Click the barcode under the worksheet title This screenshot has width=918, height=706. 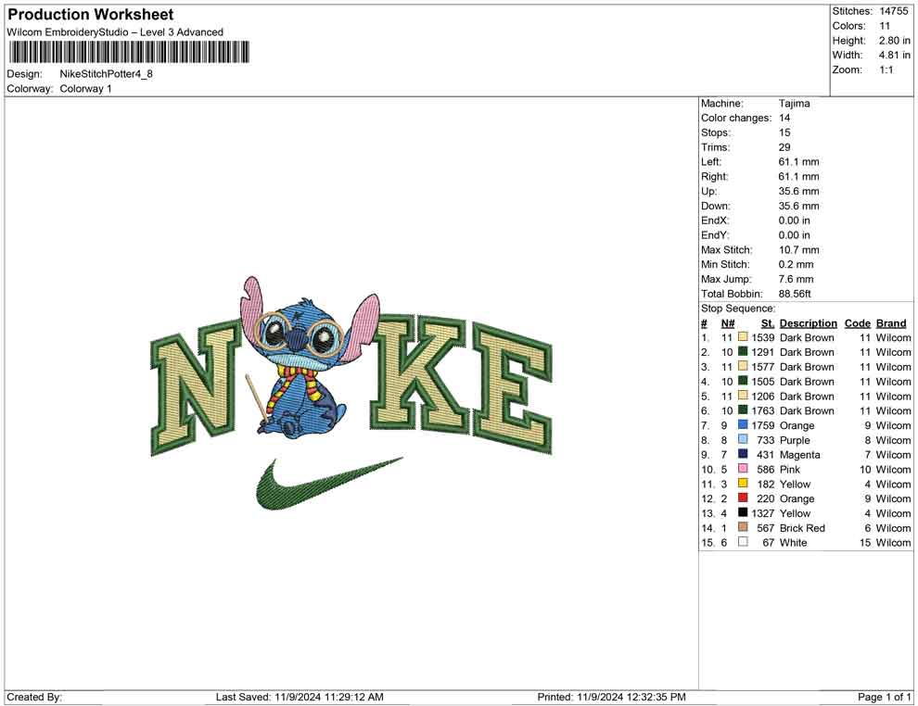pyautogui.click(x=128, y=52)
